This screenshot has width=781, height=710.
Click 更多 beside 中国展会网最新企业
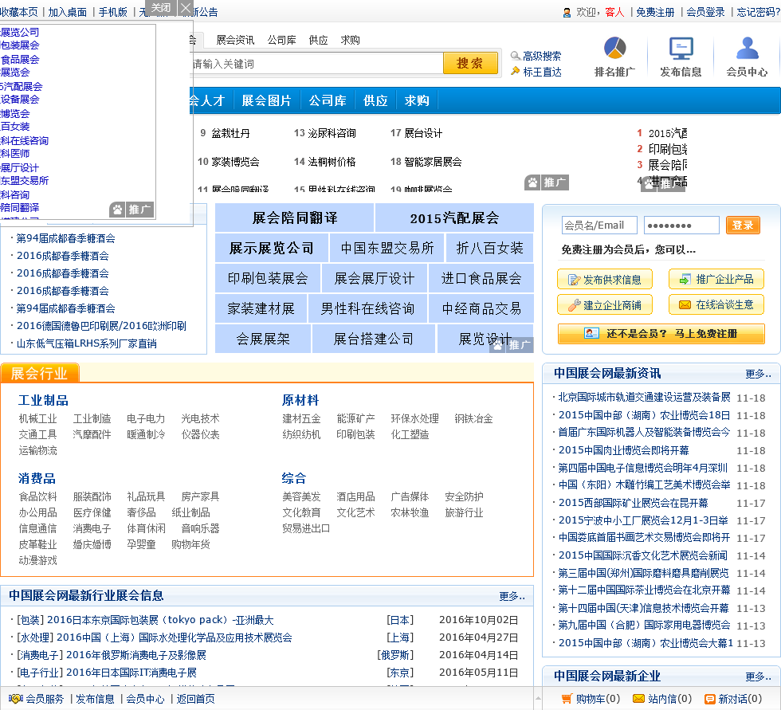[x=758, y=677]
